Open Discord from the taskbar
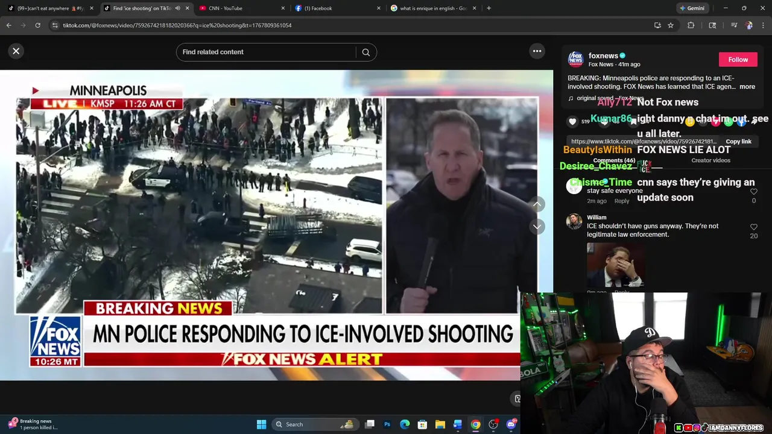This screenshot has height=434, width=772. click(x=511, y=424)
